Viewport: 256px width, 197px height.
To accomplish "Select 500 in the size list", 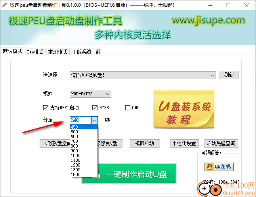I will [84, 132].
